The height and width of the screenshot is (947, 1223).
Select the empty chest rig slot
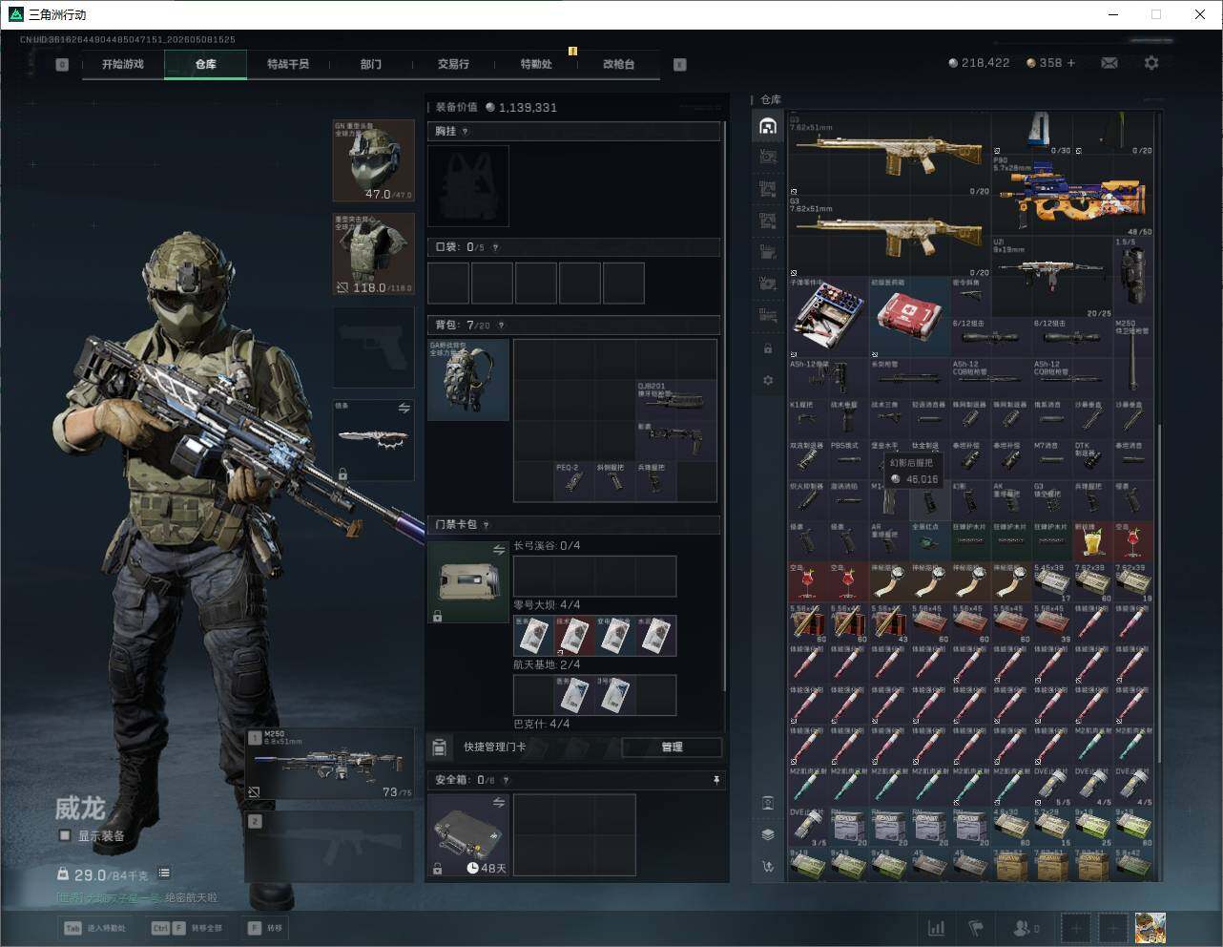(468, 186)
